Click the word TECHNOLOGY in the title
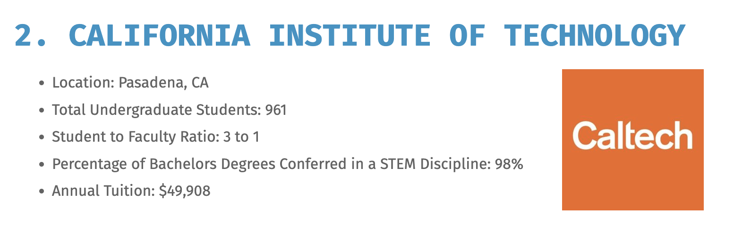This screenshot has width=734, height=225. [594, 35]
